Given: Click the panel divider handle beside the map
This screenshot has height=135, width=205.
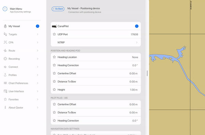Looking at the screenshot, I should (x=147, y=73).
